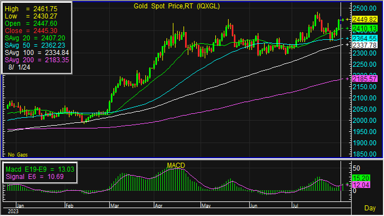Click the Signal E6 legend value
The width and height of the screenshot is (384, 216).
click(35, 177)
